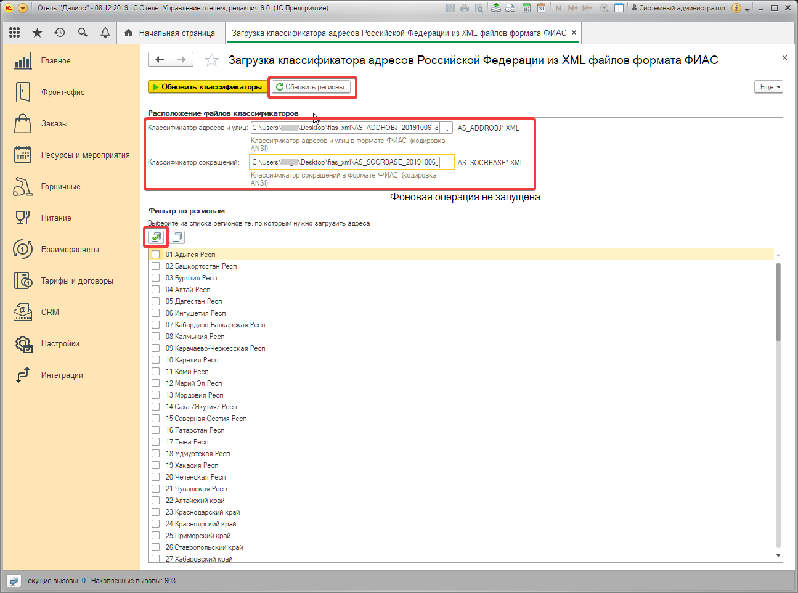Viewport: 798px width, 593px height.
Task: Tick the checkbox for 08 Калмыкия Респ
Action: tap(156, 337)
